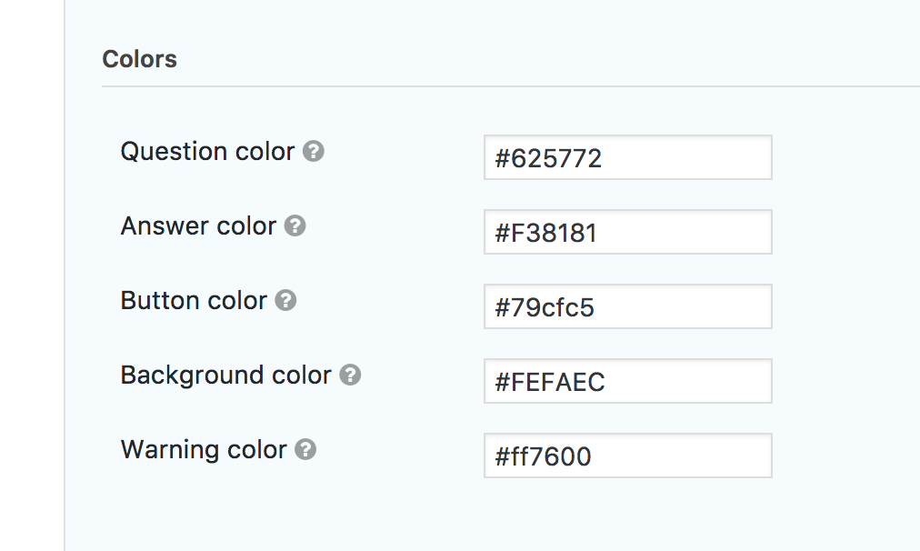Image resolution: width=920 pixels, height=551 pixels.
Task: Click the divider line under Colors heading
Action: (x=509, y=86)
